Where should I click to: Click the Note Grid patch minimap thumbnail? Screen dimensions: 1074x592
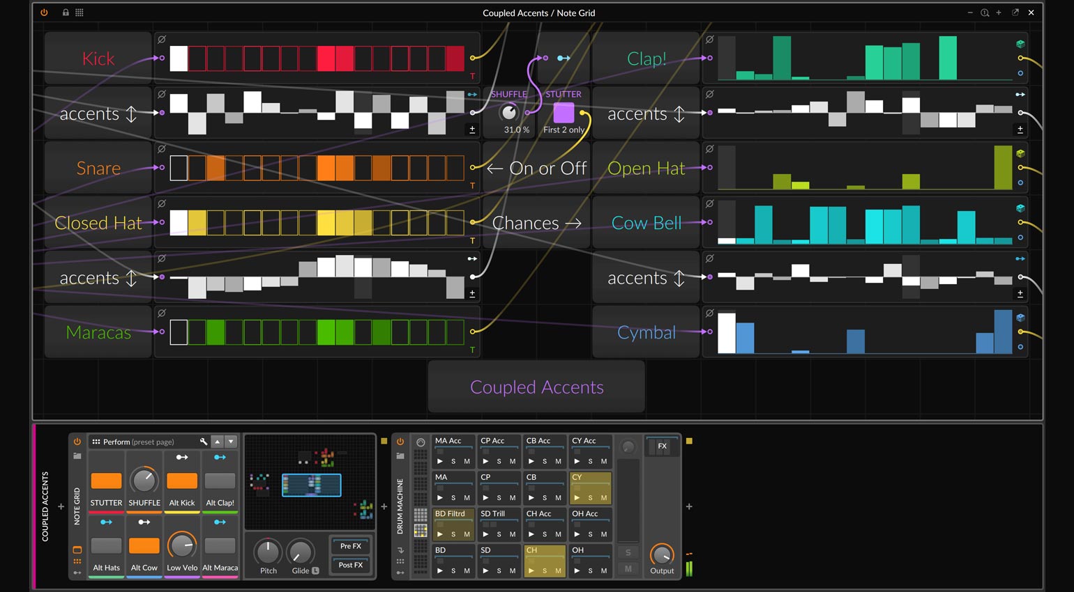310,483
